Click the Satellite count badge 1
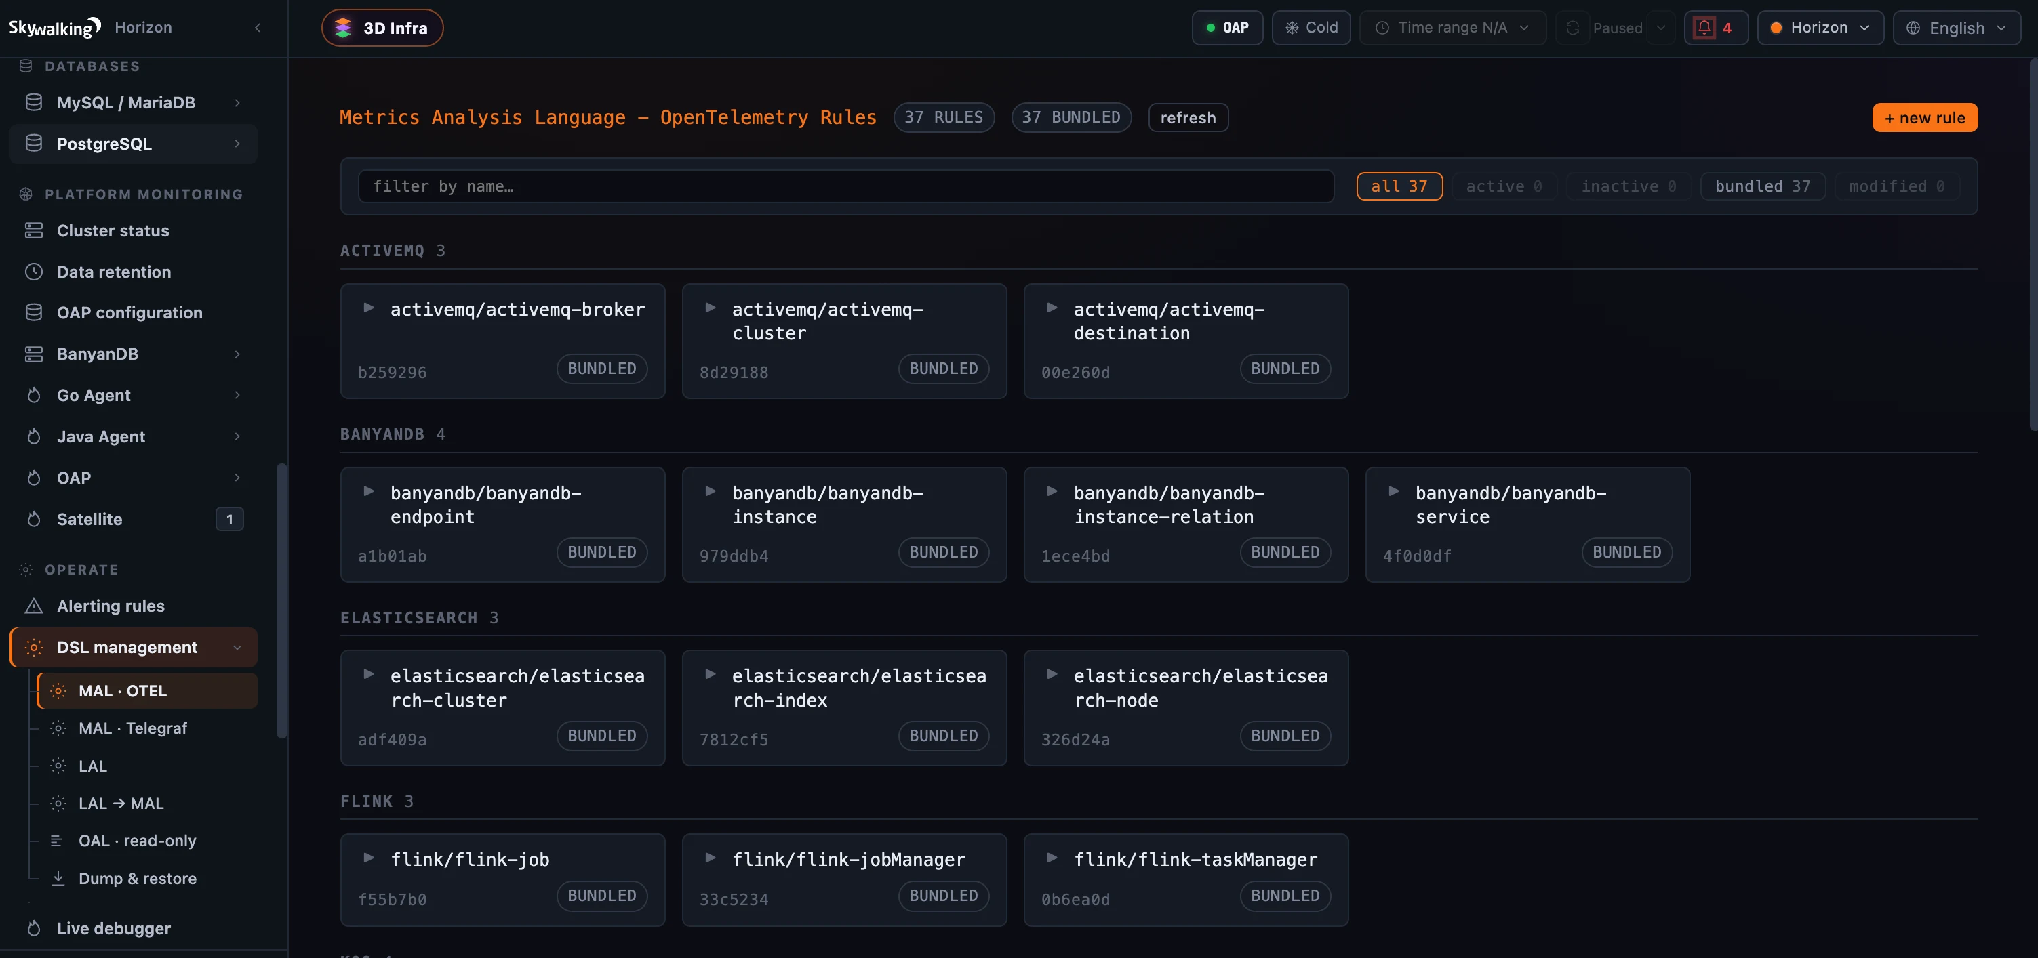This screenshot has height=958, width=2038. [229, 518]
